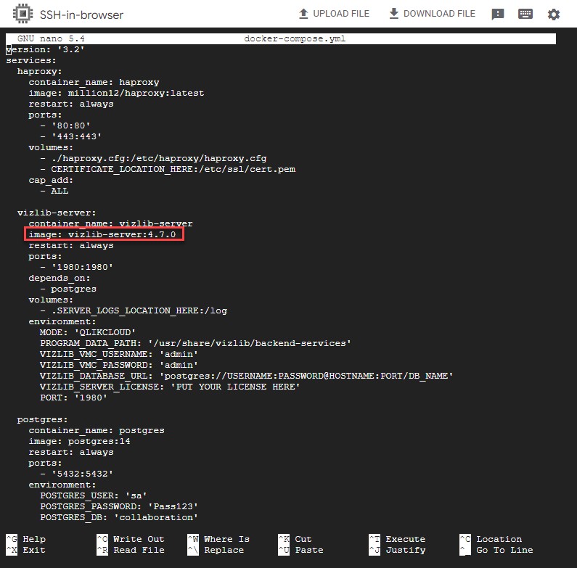
Task: Click the '- ALL' capability line
Action: point(54,191)
